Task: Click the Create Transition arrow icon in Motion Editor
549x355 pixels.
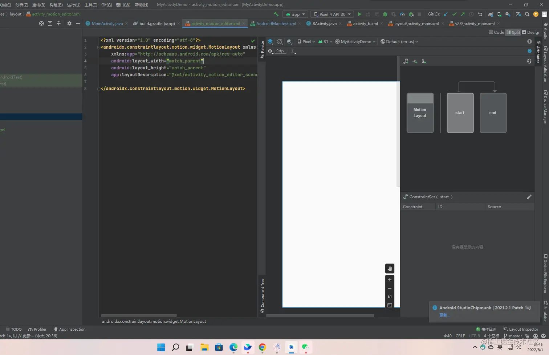Action: [x=415, y=61]
